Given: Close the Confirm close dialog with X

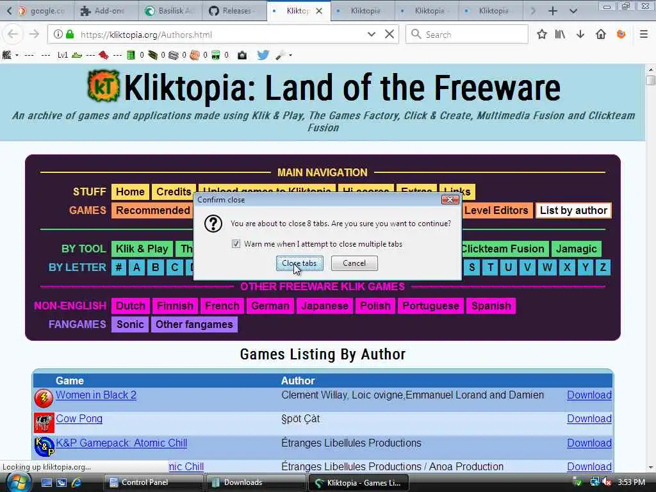Looking at the screenshot, I should coord(450,200).
